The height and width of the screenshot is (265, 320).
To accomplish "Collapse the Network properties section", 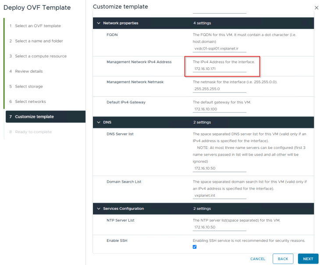I will pos(99,23).
